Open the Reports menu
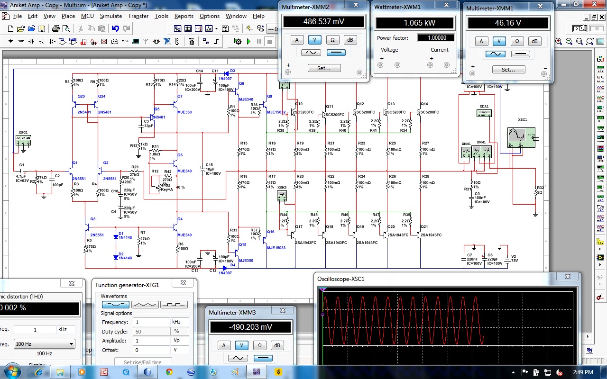 pos(184,16)
